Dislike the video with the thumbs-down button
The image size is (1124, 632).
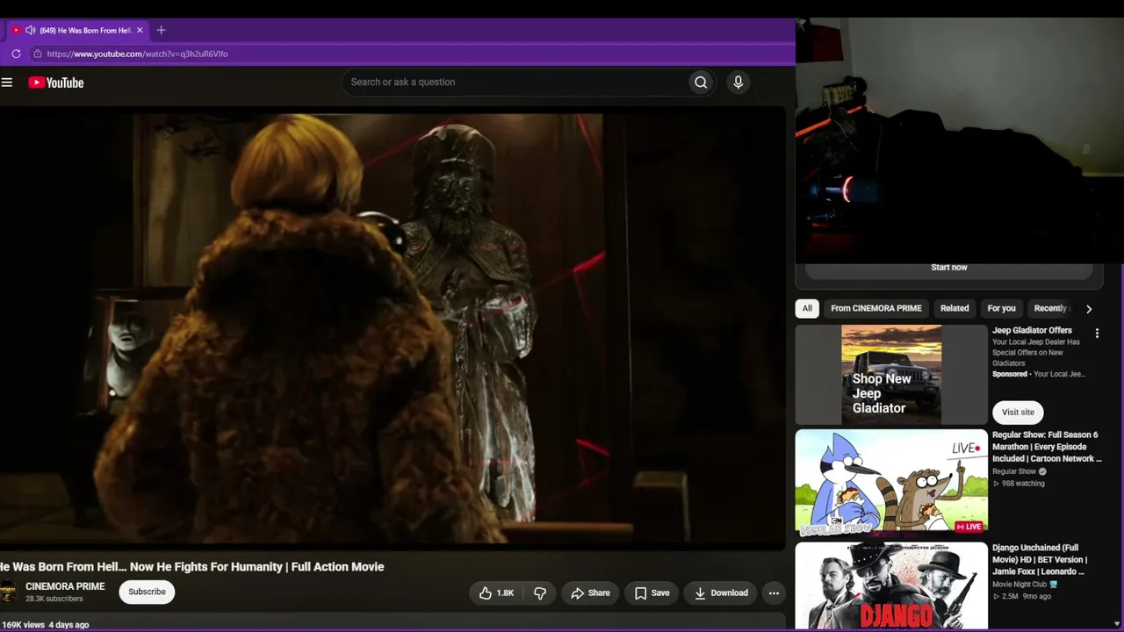(x=540, y=593)
